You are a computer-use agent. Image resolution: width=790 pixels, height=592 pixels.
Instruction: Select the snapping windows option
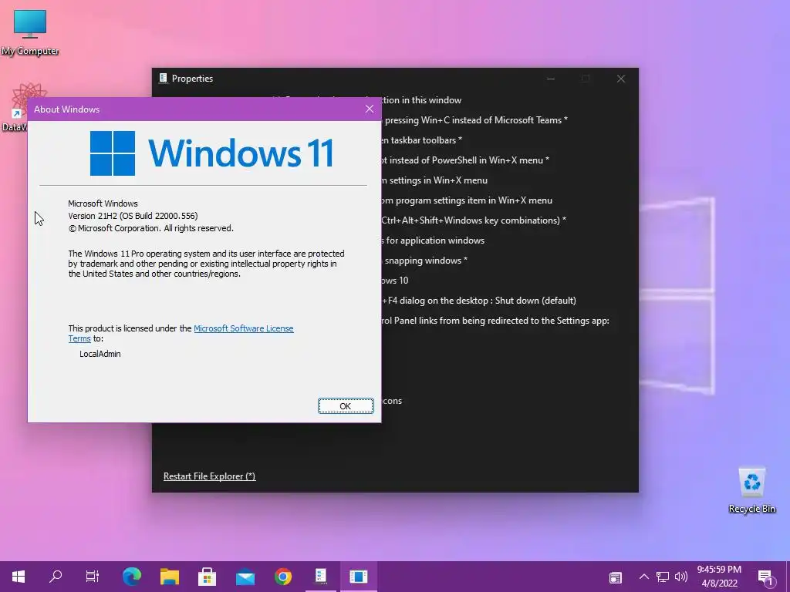point(425,261)
